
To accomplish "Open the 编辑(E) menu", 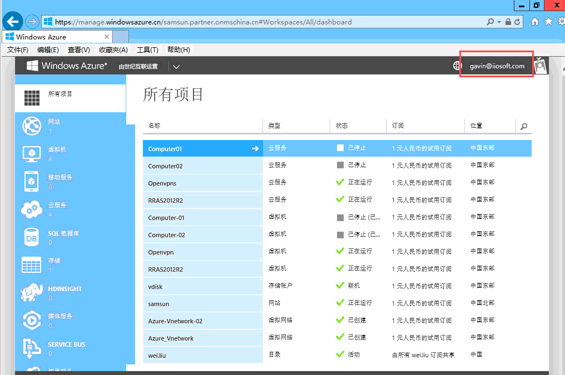I will [48, 49].
